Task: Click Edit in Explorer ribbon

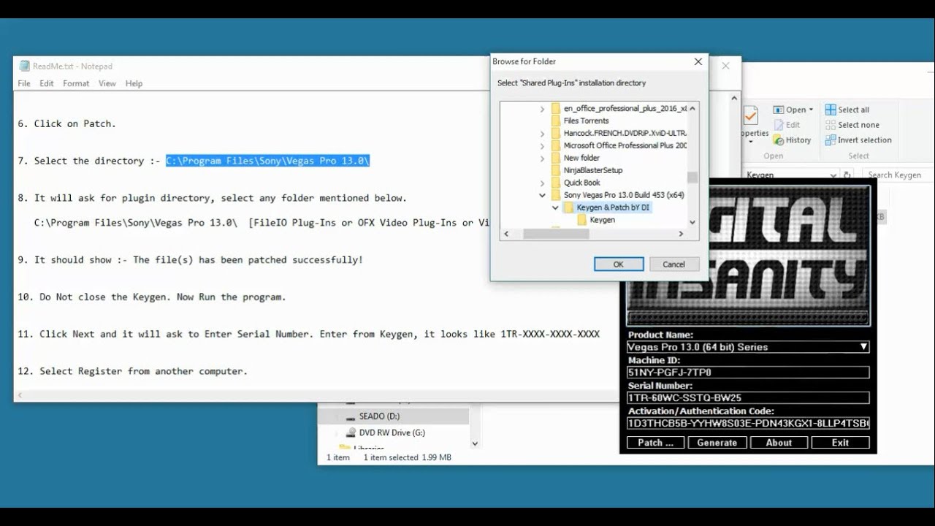Action: 787,125
